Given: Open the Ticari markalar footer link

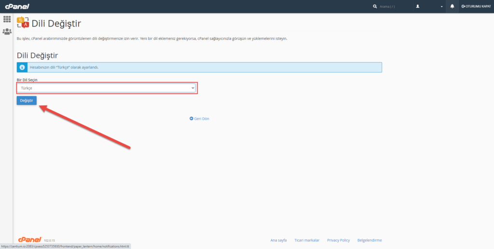Looking at the screenshot, I should (307, 240).
